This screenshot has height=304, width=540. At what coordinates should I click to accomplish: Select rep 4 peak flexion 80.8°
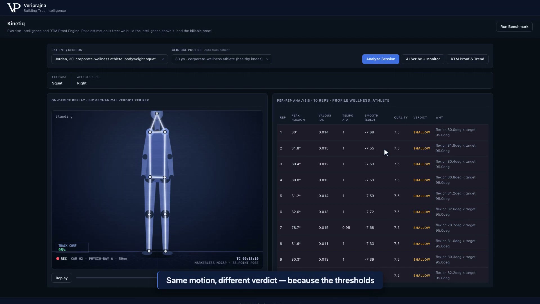(296, 180)
